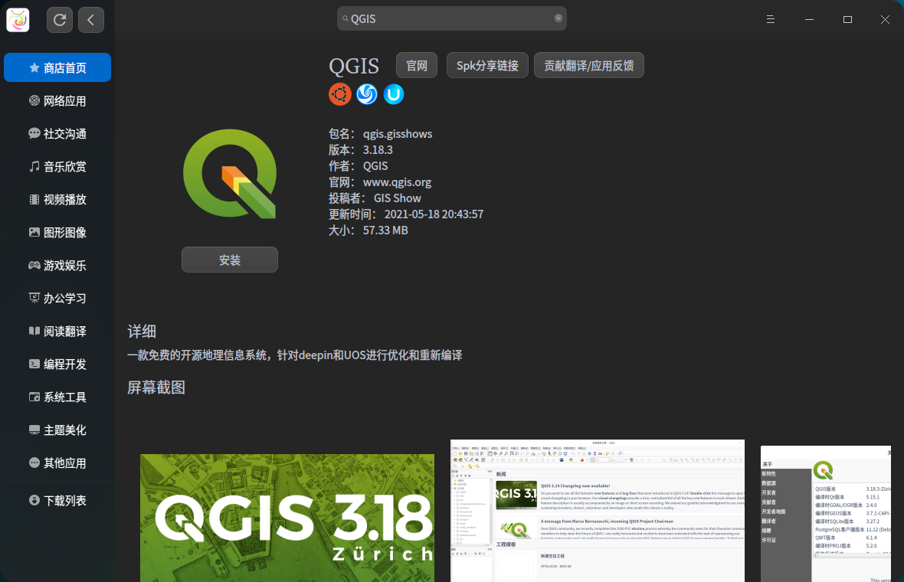904x582 pixels.
Task: Open 游戏娱乐 category
Action: coord(57,265)
